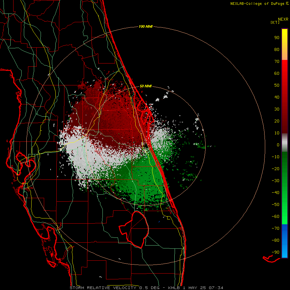This screenshot has height=290, width=290.
Task: Click the 20 value on velocity scale
Action: click(x=277, y=121)
